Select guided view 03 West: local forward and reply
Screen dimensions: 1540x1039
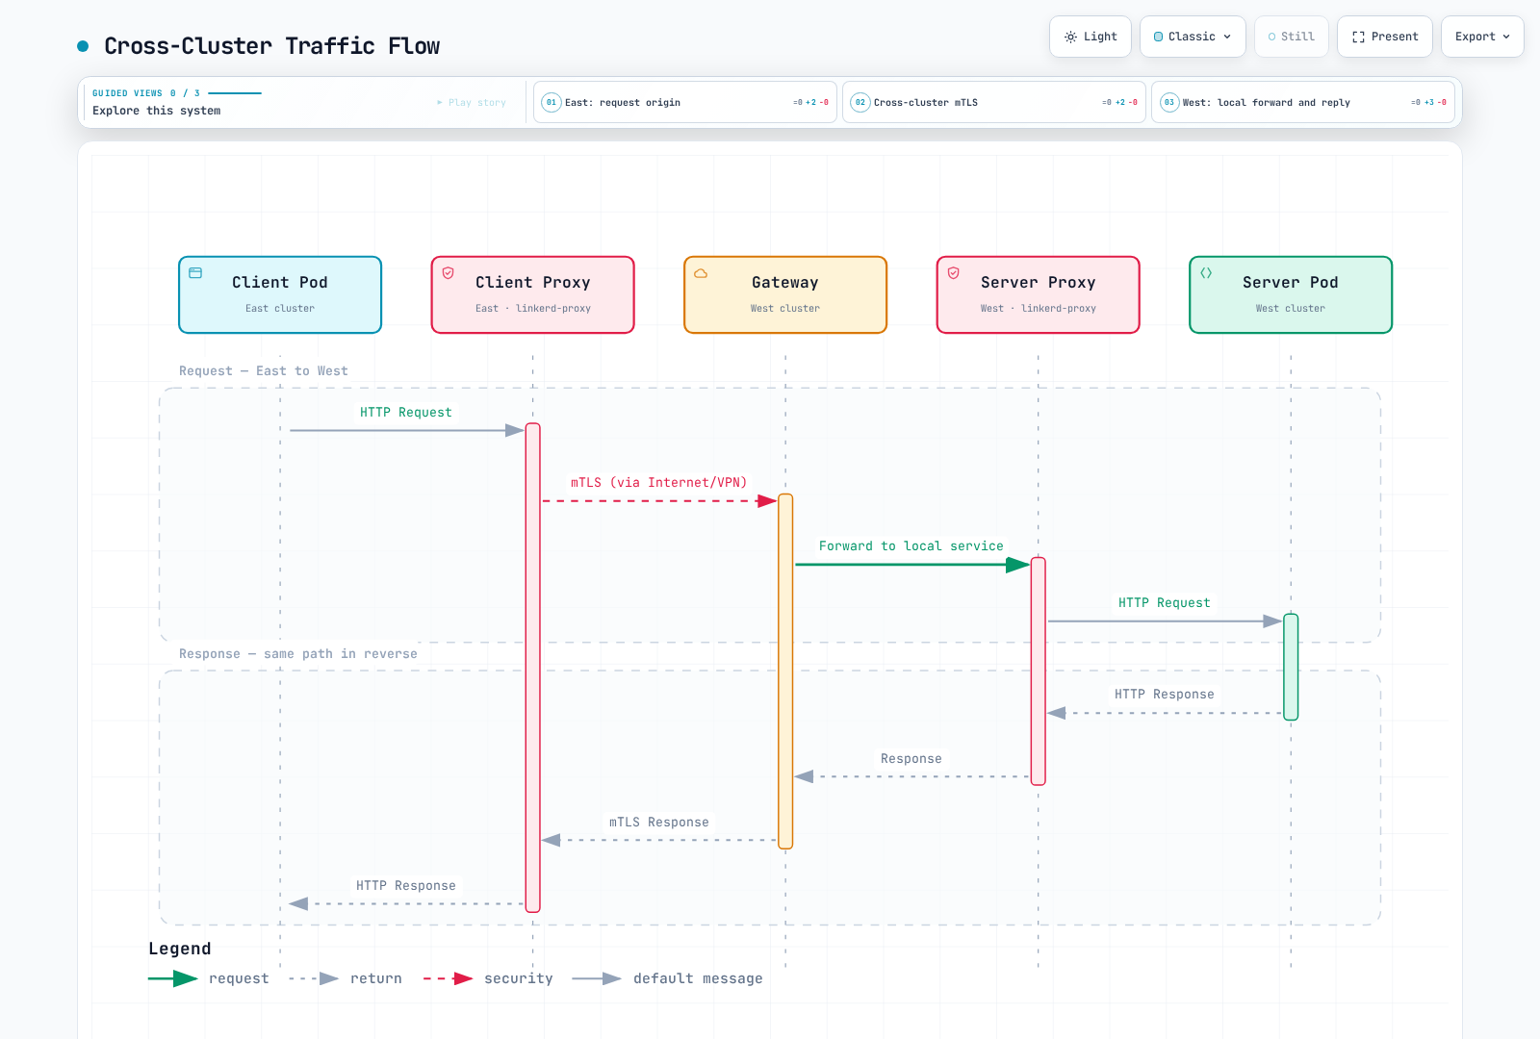1303,102
